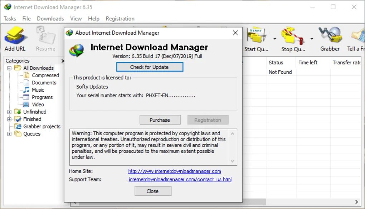The width and height of the screenshot is (365, 209).
Task: Open the Start Queue dropdown arrow
Action: 275,39
